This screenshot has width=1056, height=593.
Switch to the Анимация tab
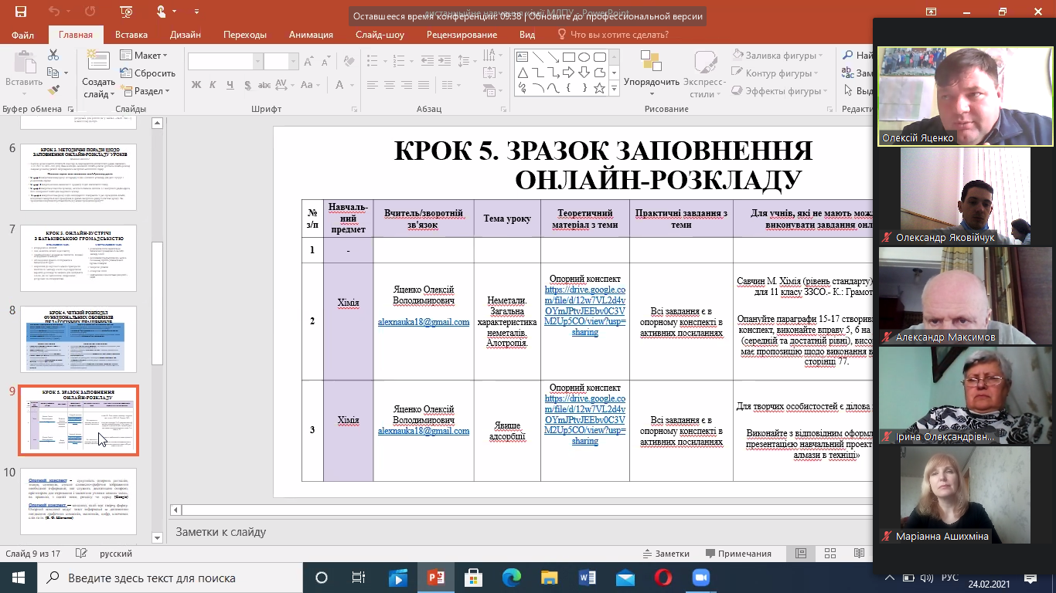pyautogui.click(x=311, y=35)
